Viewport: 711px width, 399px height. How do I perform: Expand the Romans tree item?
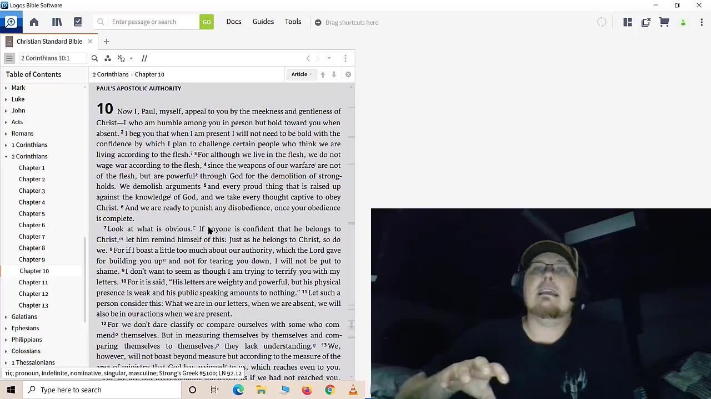[x=6, y=134]
